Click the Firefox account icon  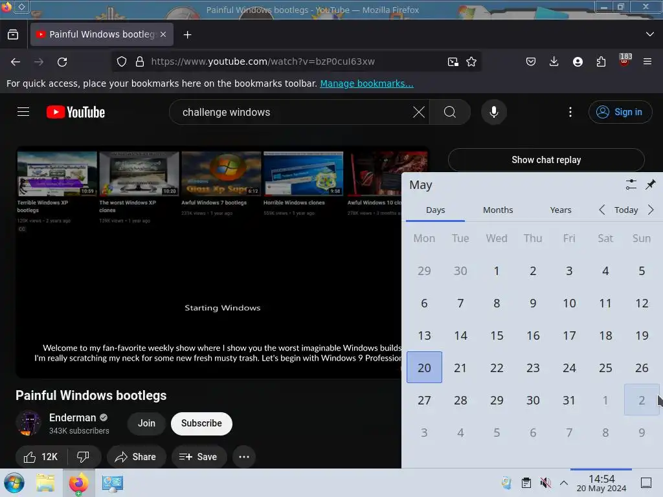578,61
